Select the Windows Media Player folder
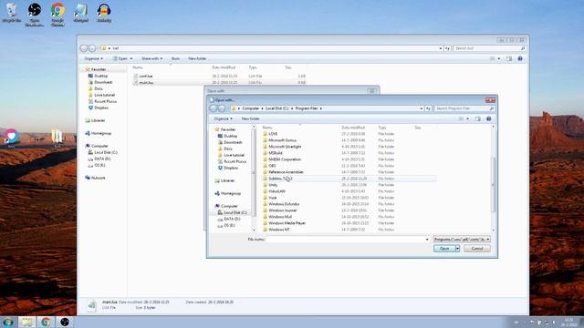Screen dimensions: 584x328 tap(287, 223)
